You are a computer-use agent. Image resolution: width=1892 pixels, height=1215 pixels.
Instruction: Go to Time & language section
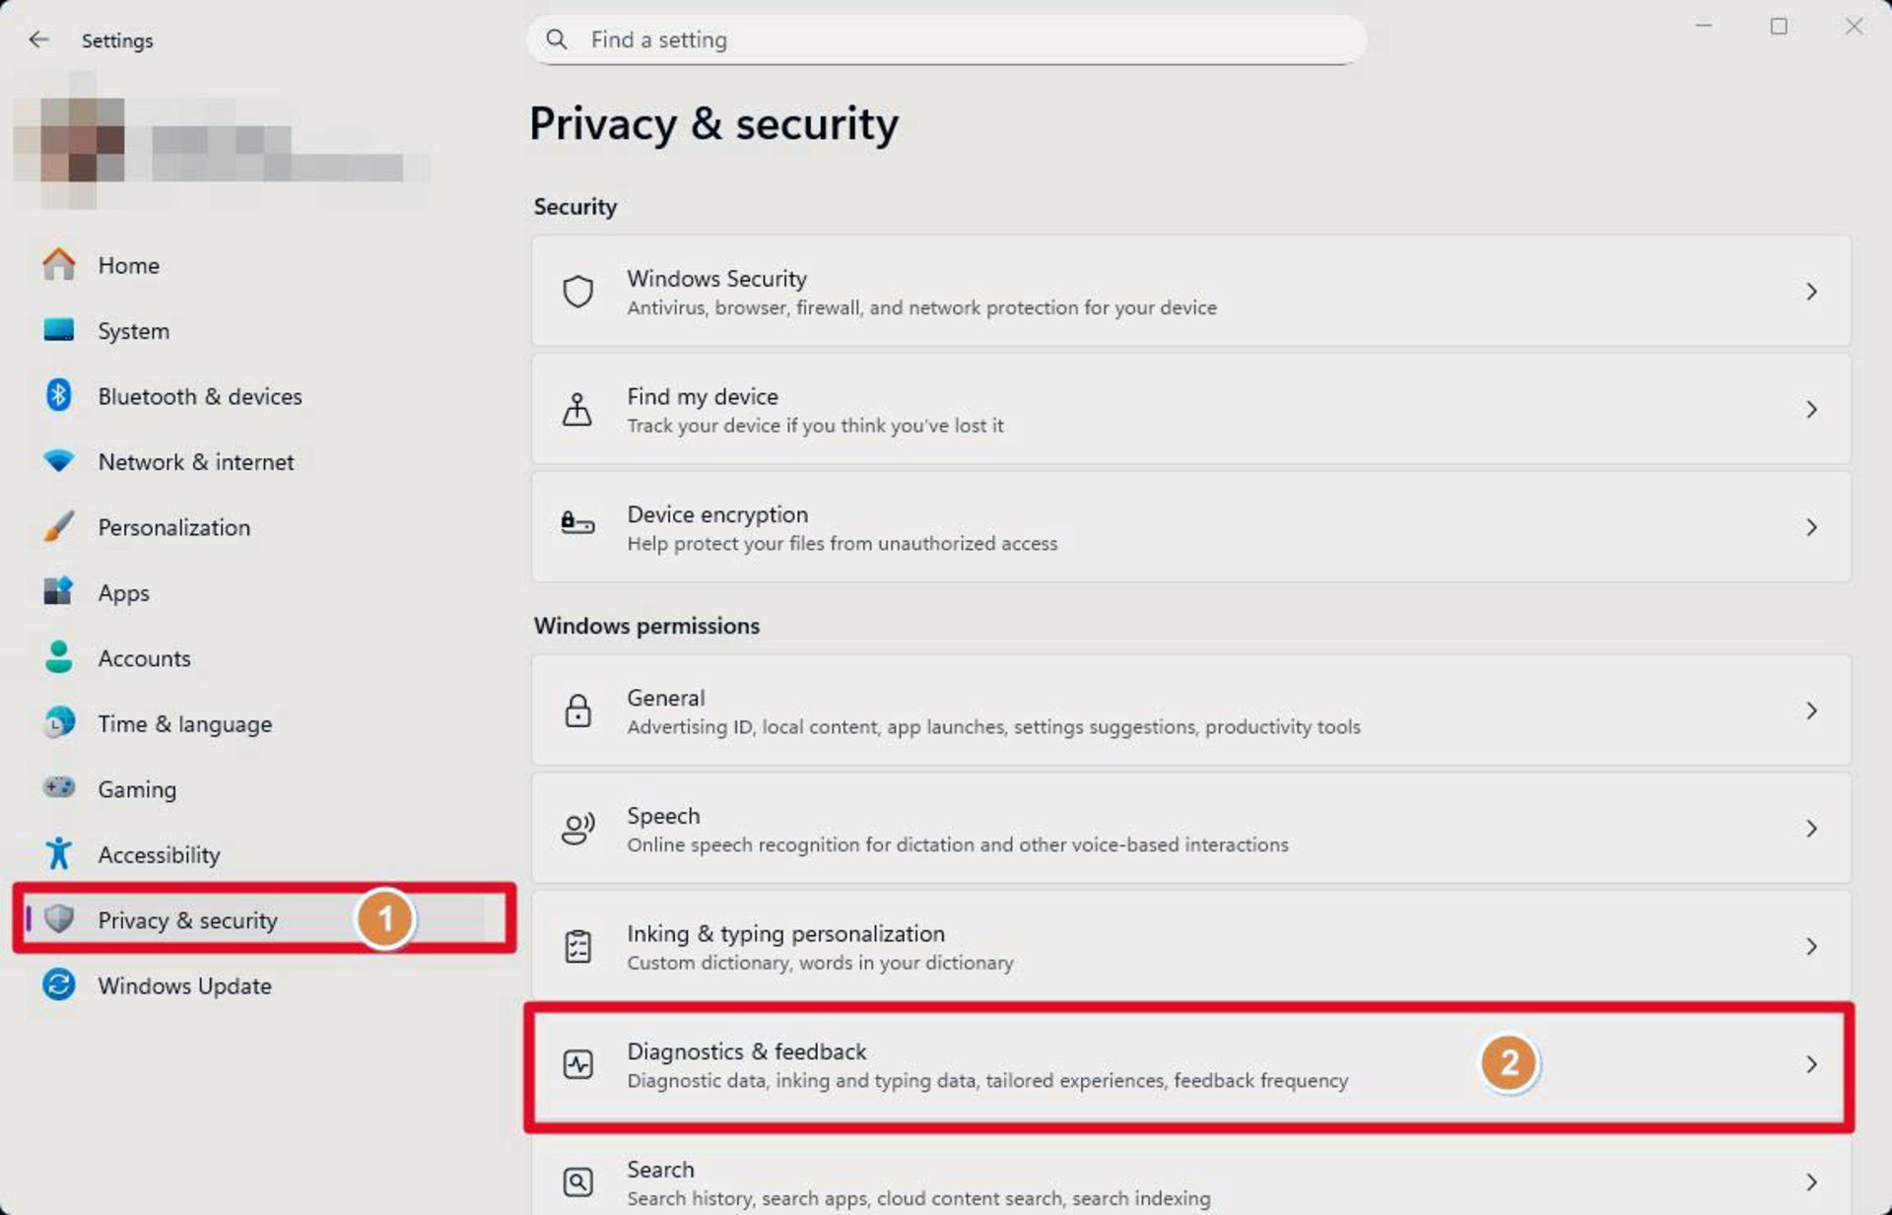184,724
